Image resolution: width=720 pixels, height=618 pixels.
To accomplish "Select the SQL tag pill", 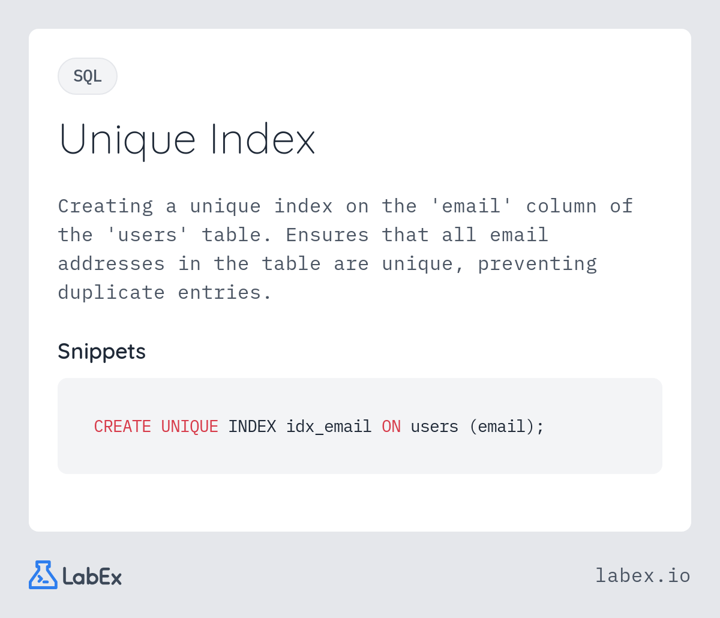I will click(x=88, y=76).
